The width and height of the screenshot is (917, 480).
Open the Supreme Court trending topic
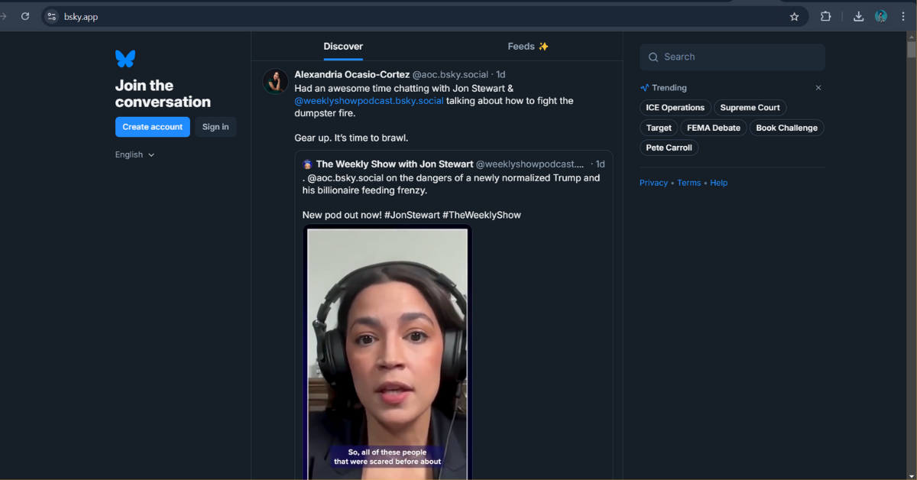pos(750,108)
